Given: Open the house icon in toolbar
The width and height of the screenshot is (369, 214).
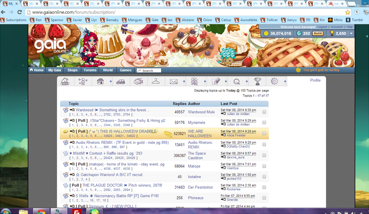Looking at the screenshot, I should click(x=100, y=81).
